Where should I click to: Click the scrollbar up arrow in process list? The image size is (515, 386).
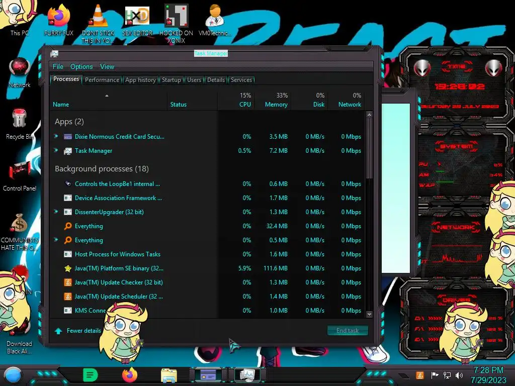pyautogui.click(x=369, y=115)
